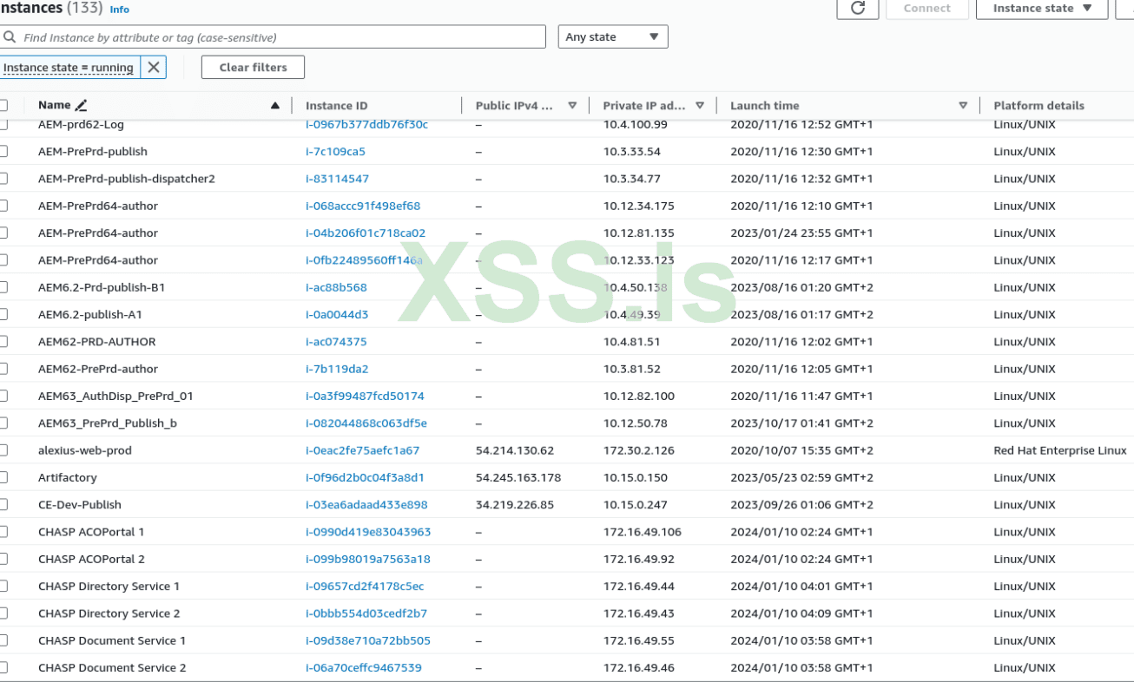Open the Launch time column sort arrow
This screenshot has height=682, width=1134.
tap(963, 106)
